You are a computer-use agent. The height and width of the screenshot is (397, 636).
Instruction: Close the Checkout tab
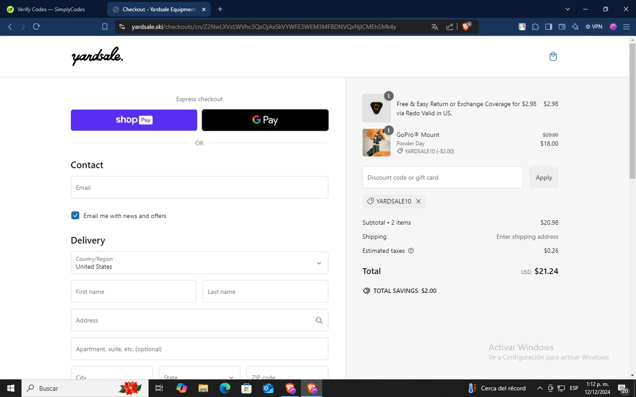point(204,9)
